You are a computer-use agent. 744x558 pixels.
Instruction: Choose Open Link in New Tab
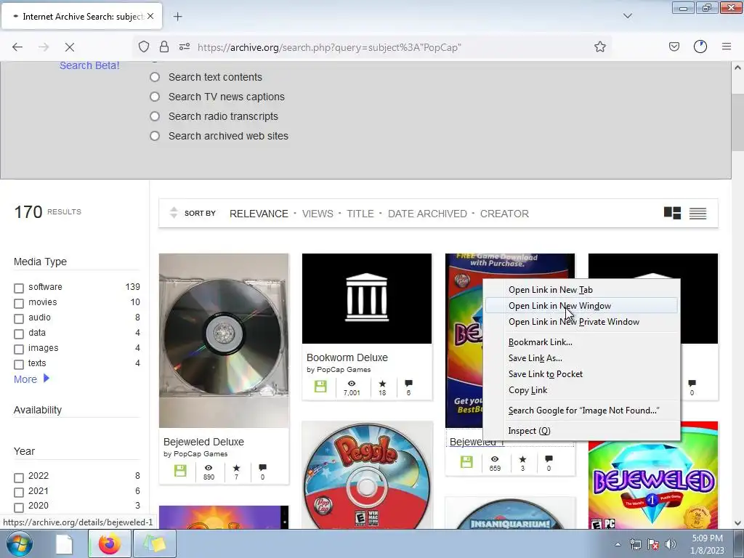pos(581,289)
